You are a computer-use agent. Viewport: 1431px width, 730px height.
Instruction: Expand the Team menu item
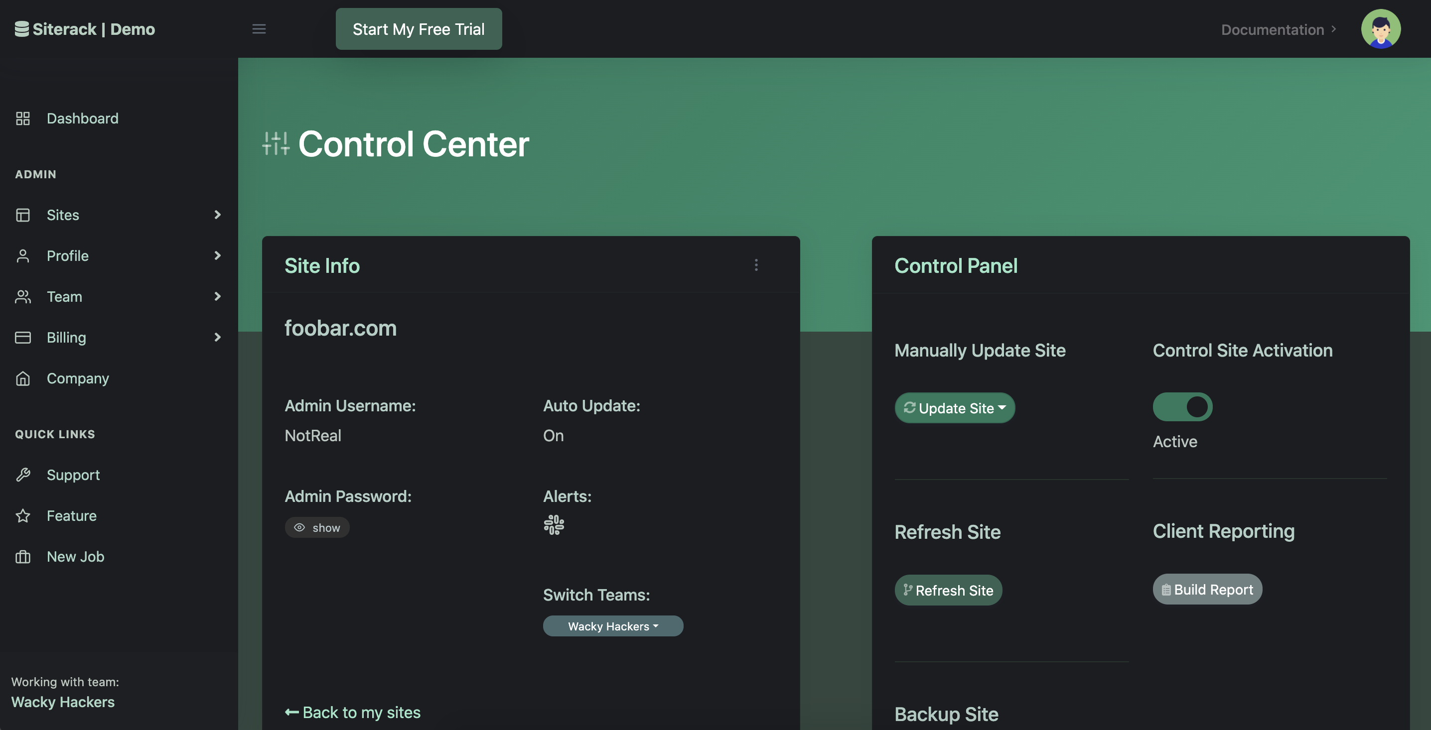pos(64,296)
